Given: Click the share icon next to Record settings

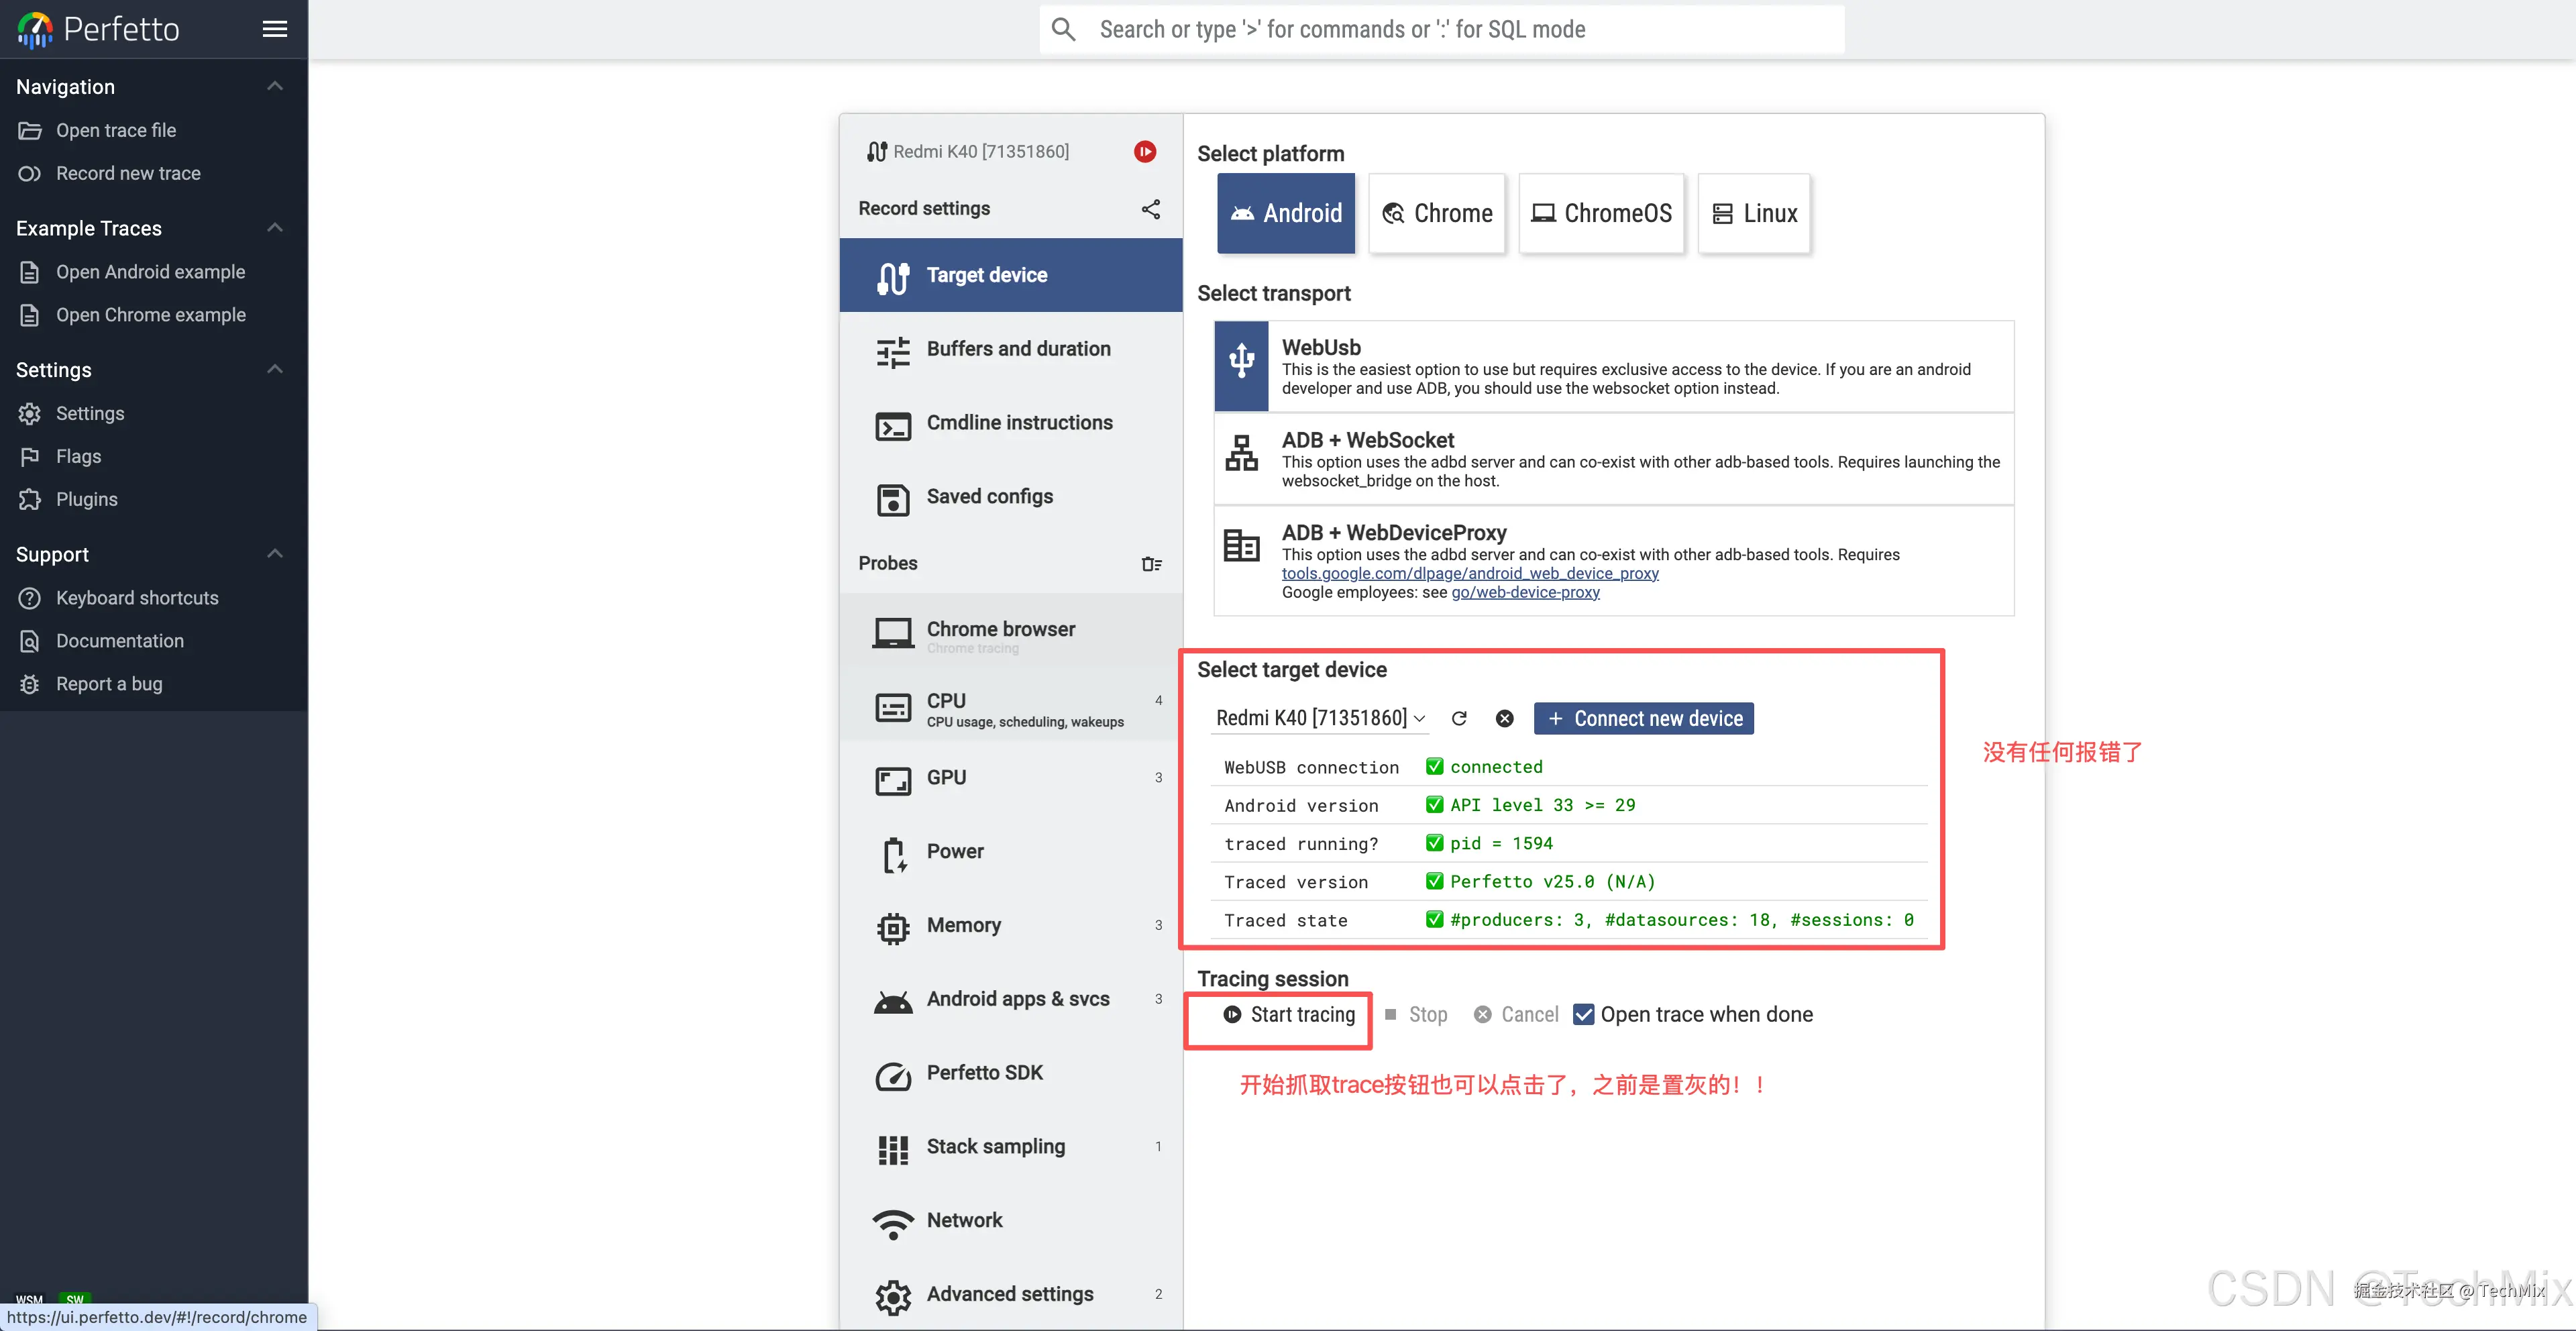Looking at the screenshot, I should [1151, 209].
